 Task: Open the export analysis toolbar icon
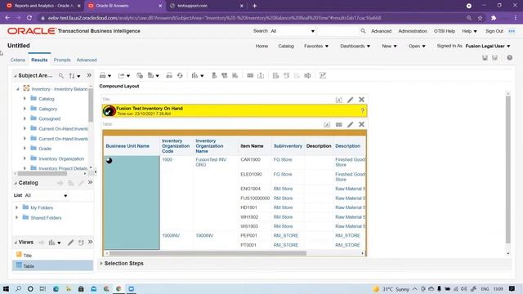tap(121, 76)
